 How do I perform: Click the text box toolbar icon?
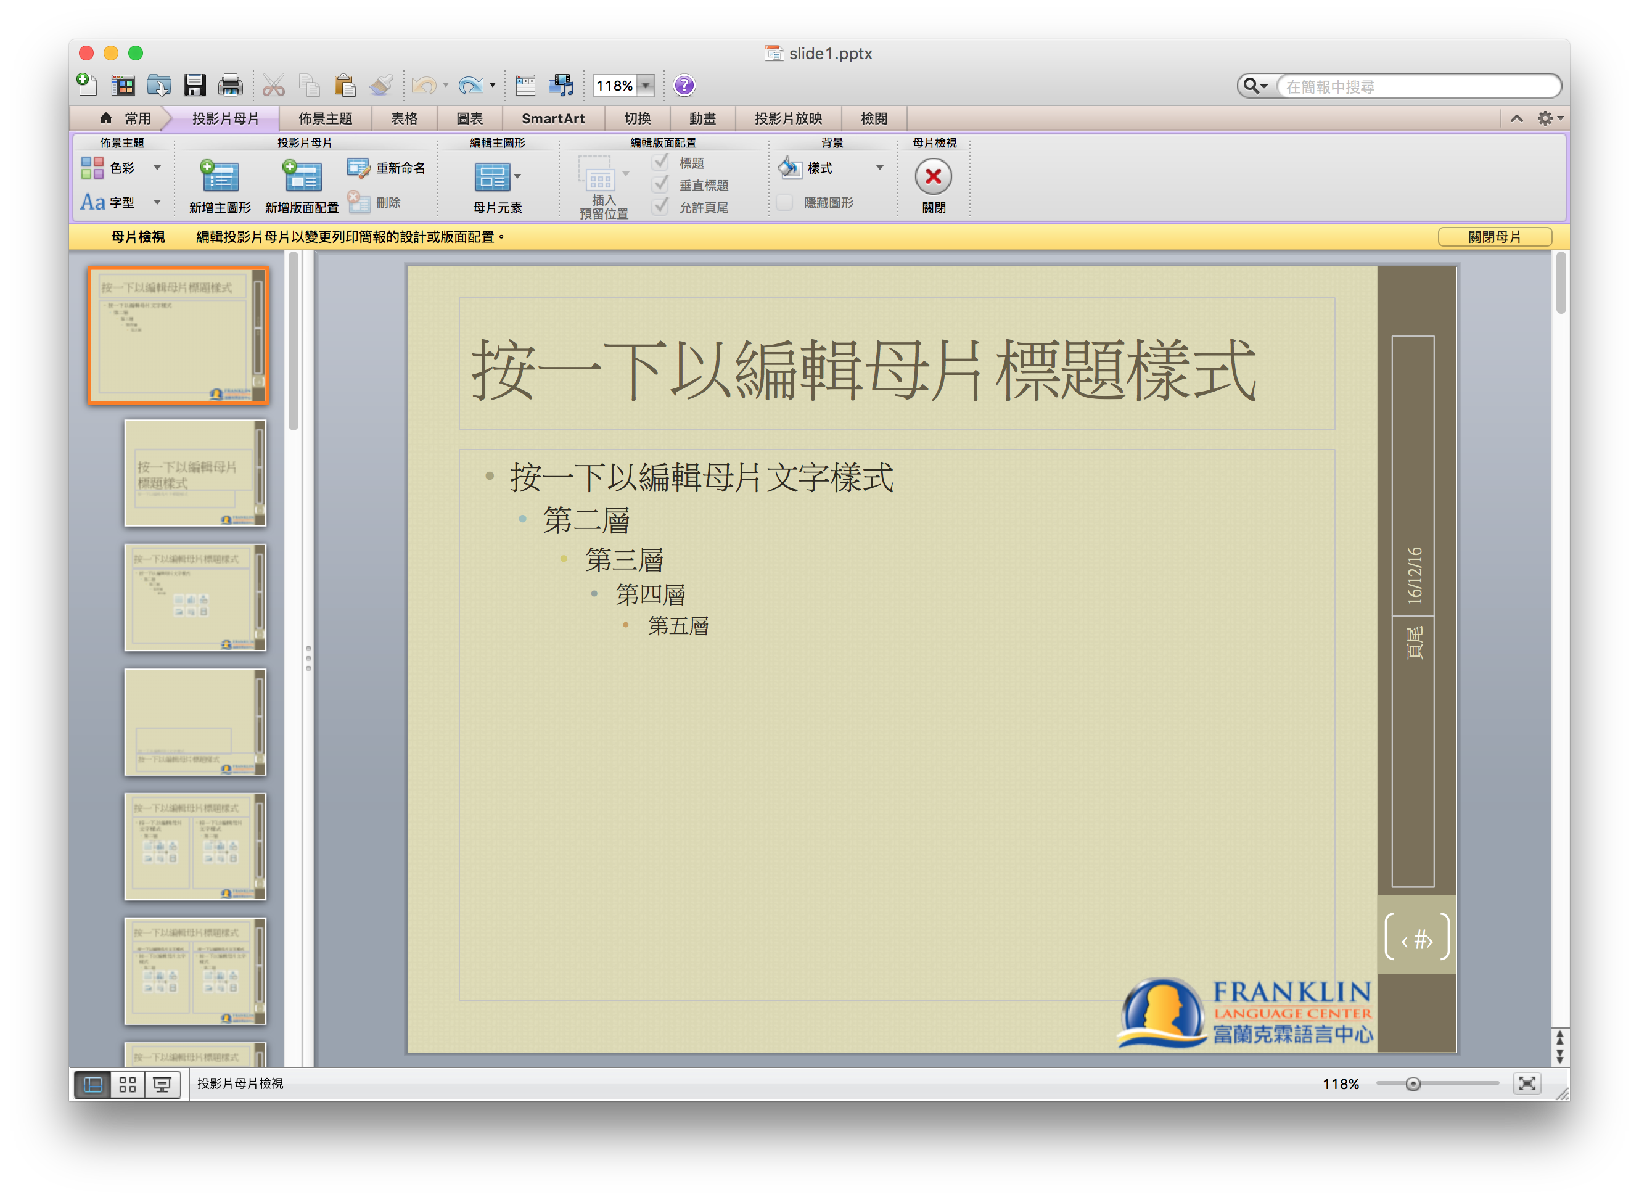(x=526, y=86)
